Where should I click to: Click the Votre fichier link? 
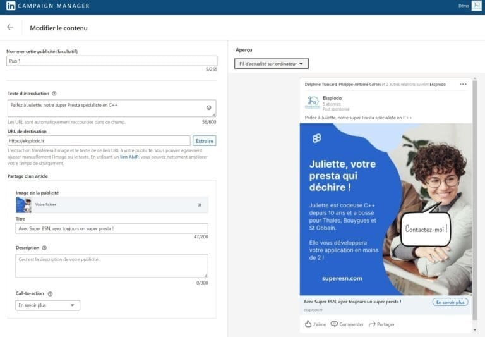[45, 205]
